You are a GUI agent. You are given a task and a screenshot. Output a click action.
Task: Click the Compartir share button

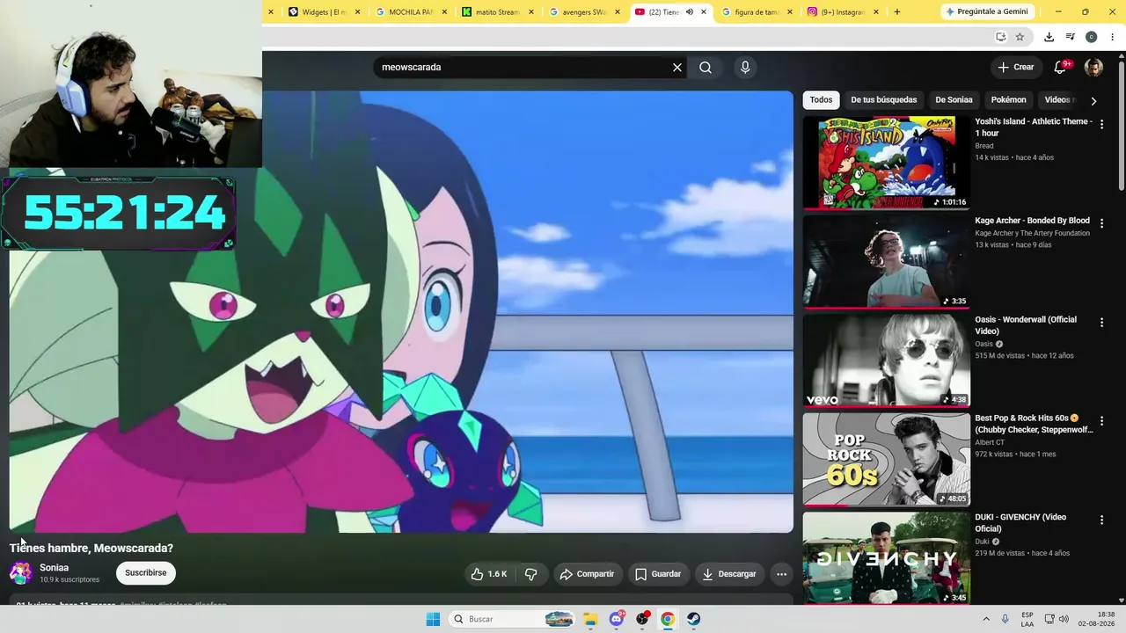coord(587,574)
